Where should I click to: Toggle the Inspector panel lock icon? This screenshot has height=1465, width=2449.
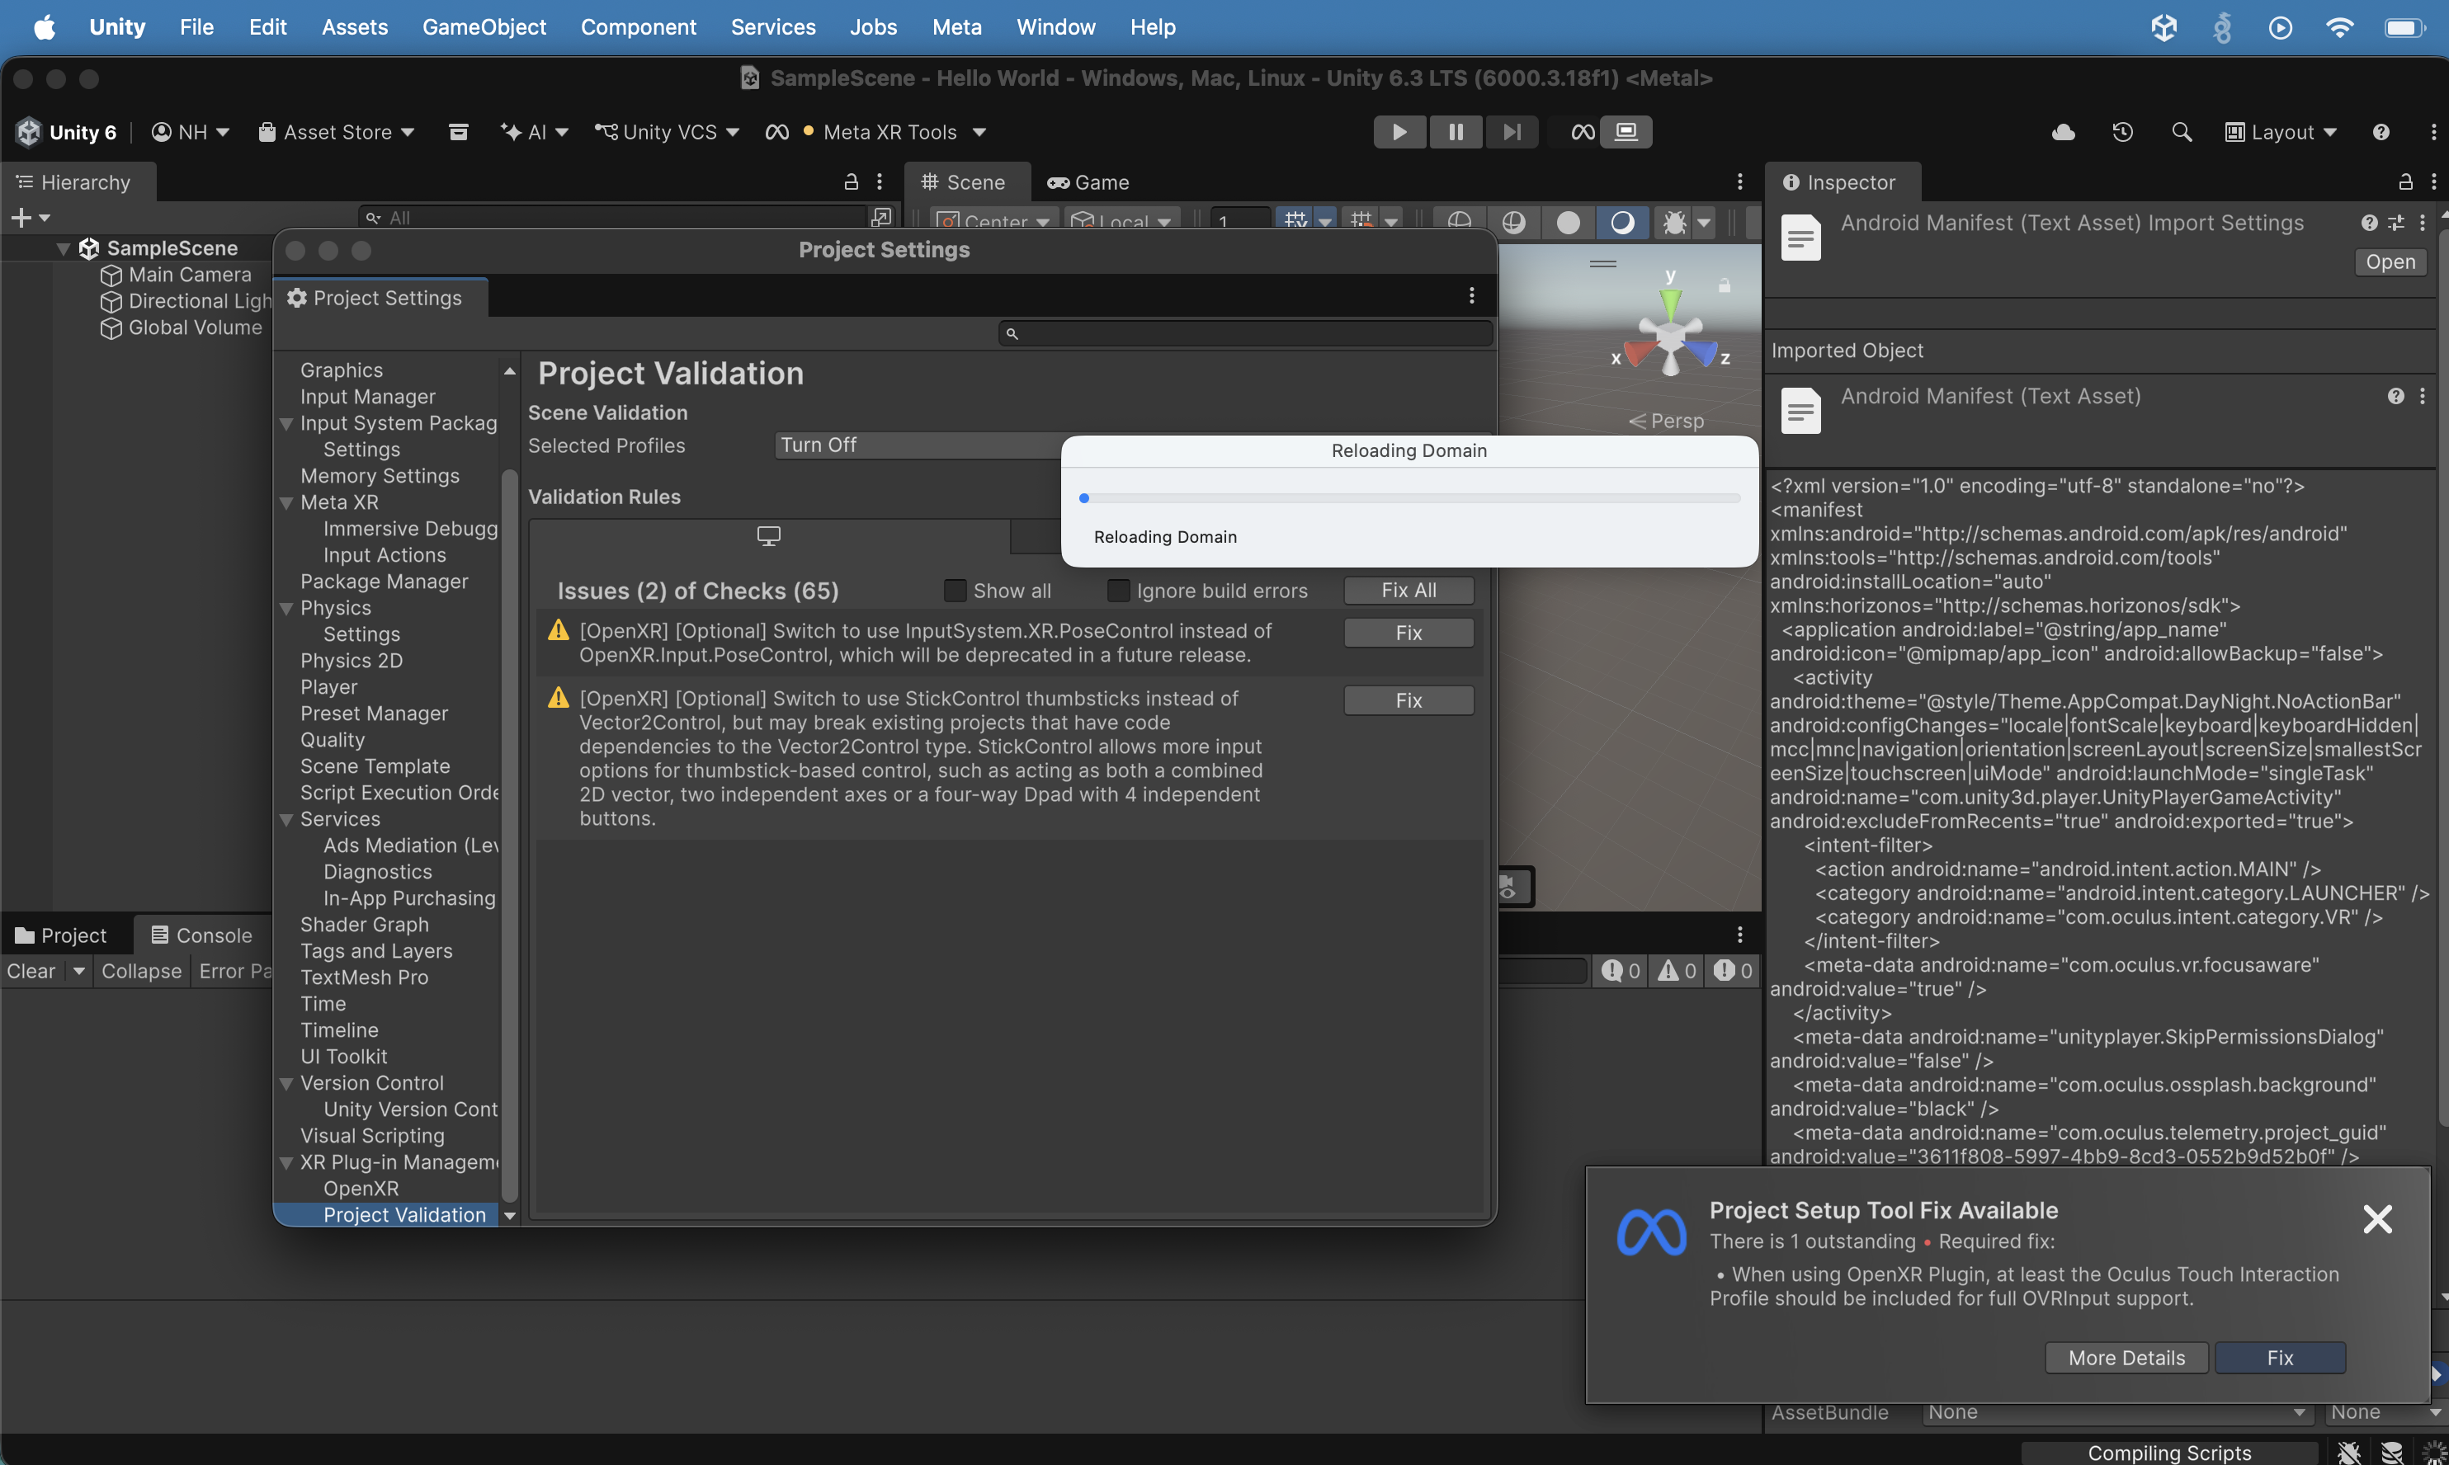pos(2405,181)
